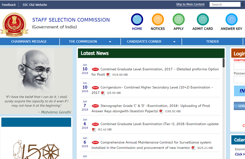The image size is (245, 159).
Task: Open SSC Old Website link
Action: [x=35, y=5]
